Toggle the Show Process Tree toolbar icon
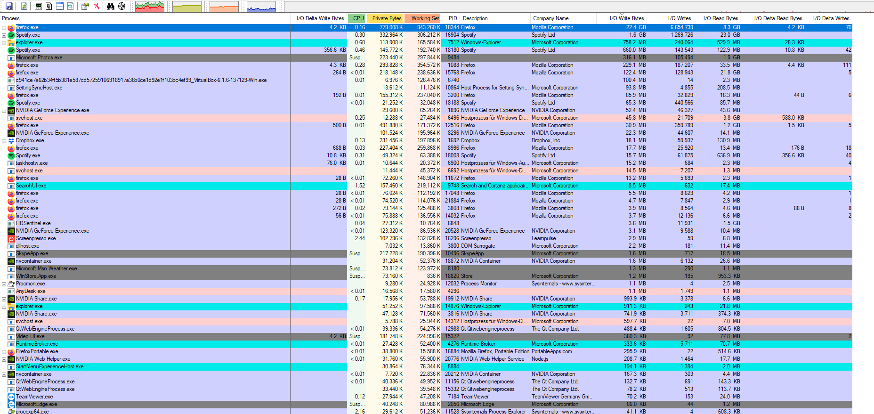This screenshot has height=414, width=874. coord(49,6)
